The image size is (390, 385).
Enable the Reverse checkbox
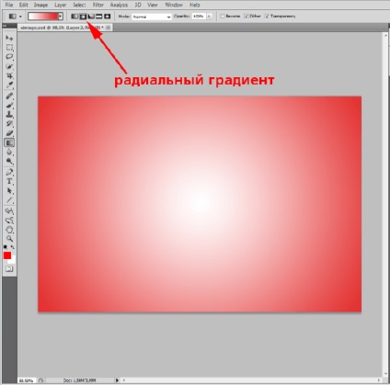pyautogui.click(x=223, y=17)
